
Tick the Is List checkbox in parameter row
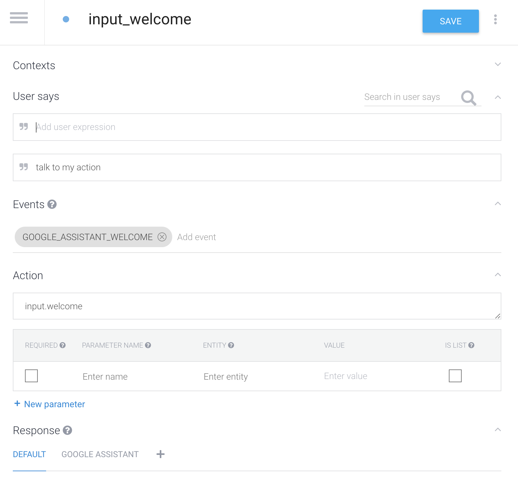coord(455,376)
